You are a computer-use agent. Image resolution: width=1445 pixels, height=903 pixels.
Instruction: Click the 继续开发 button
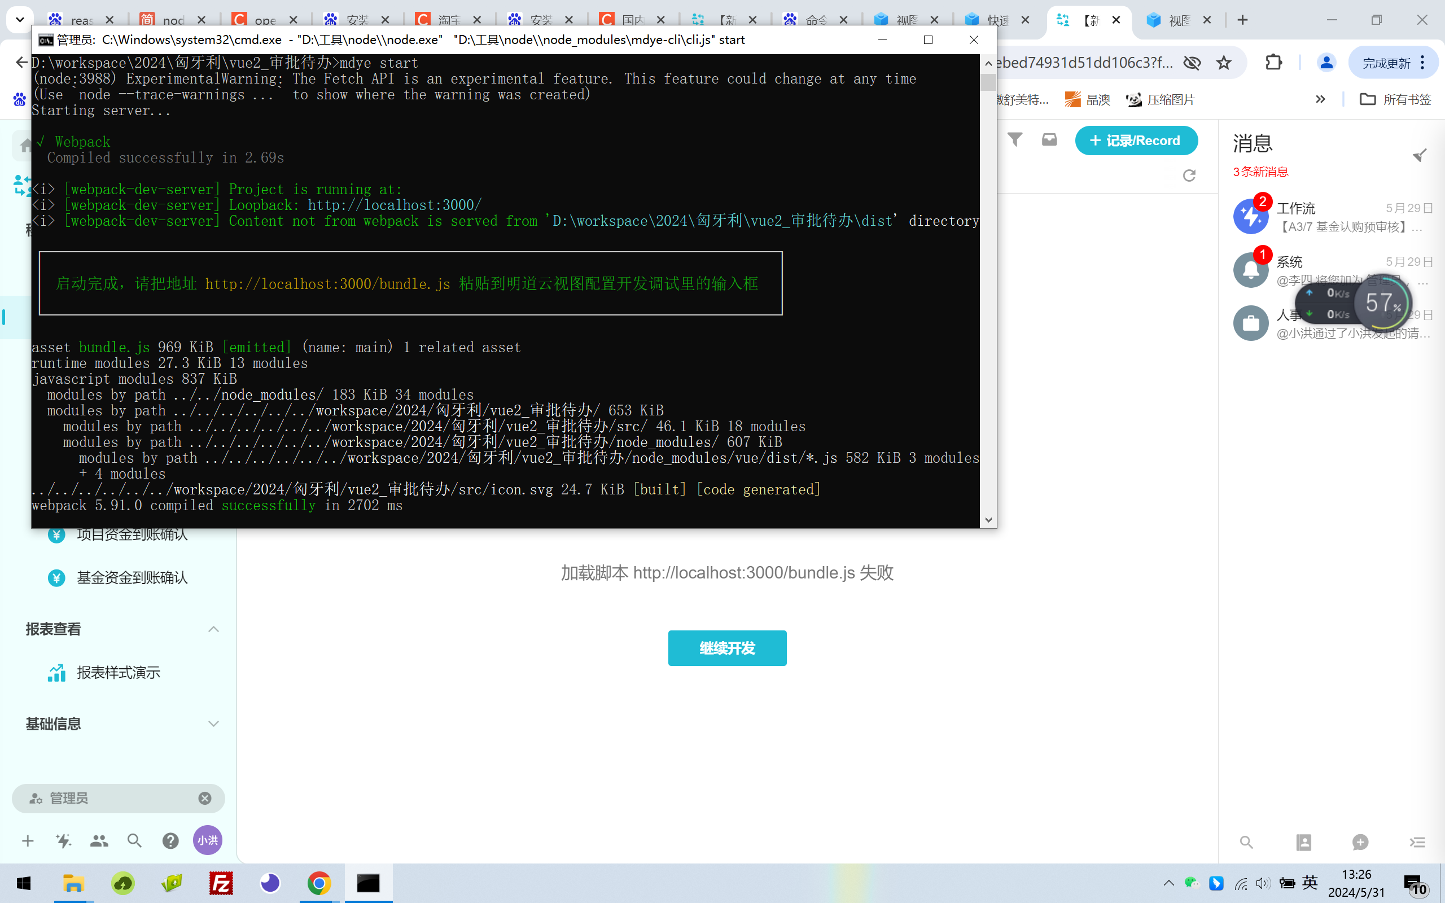click(726, 648)
